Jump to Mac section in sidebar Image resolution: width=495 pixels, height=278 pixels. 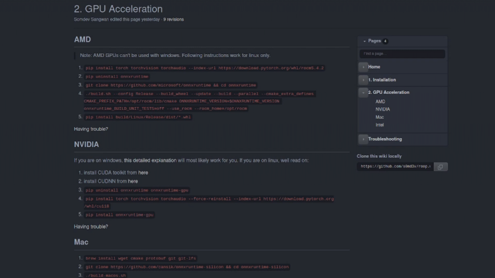(379, 117)
